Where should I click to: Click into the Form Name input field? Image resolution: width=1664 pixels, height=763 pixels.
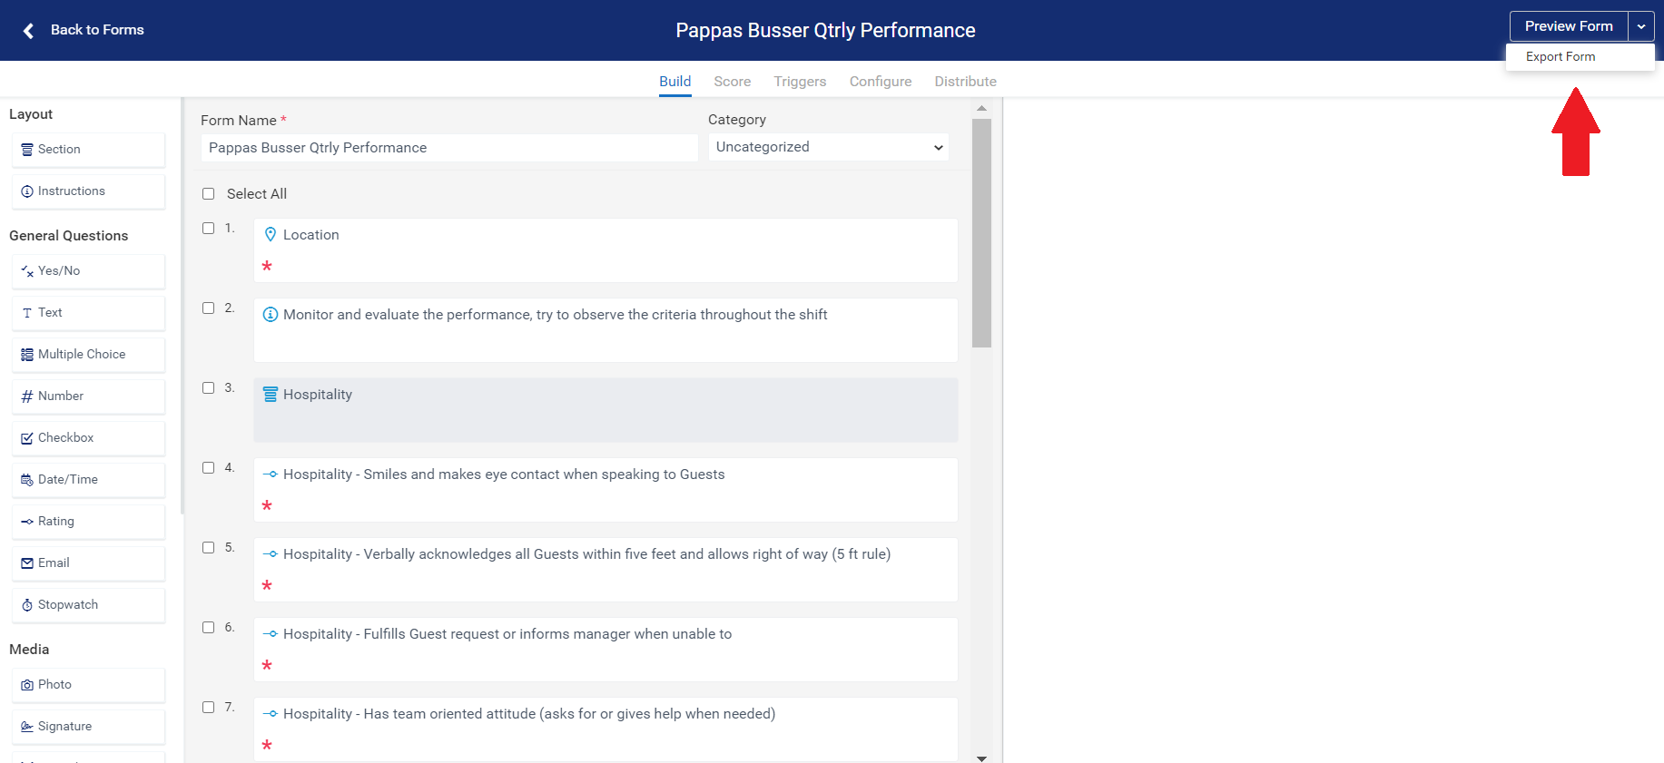point(449,148)
